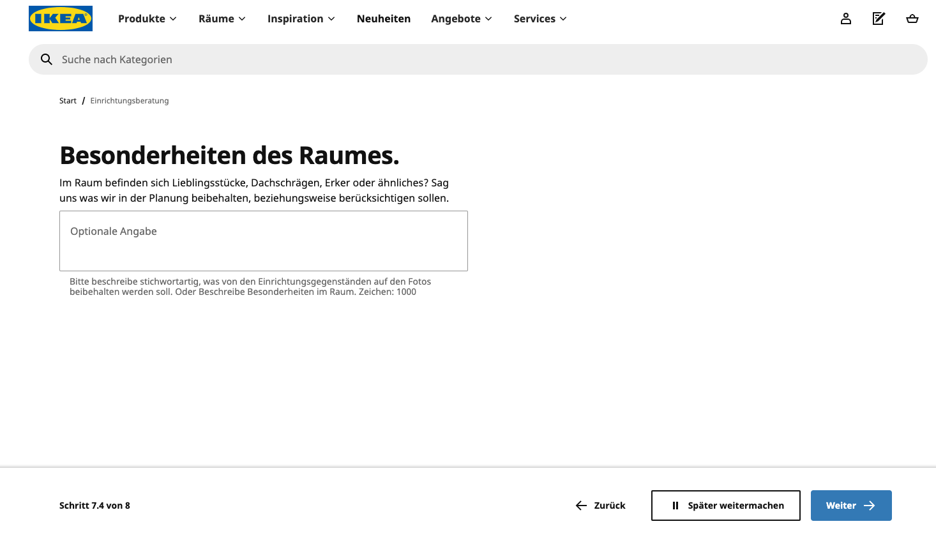
Task: Go to the Neuheiten menu item
Action: click(384, 19)
